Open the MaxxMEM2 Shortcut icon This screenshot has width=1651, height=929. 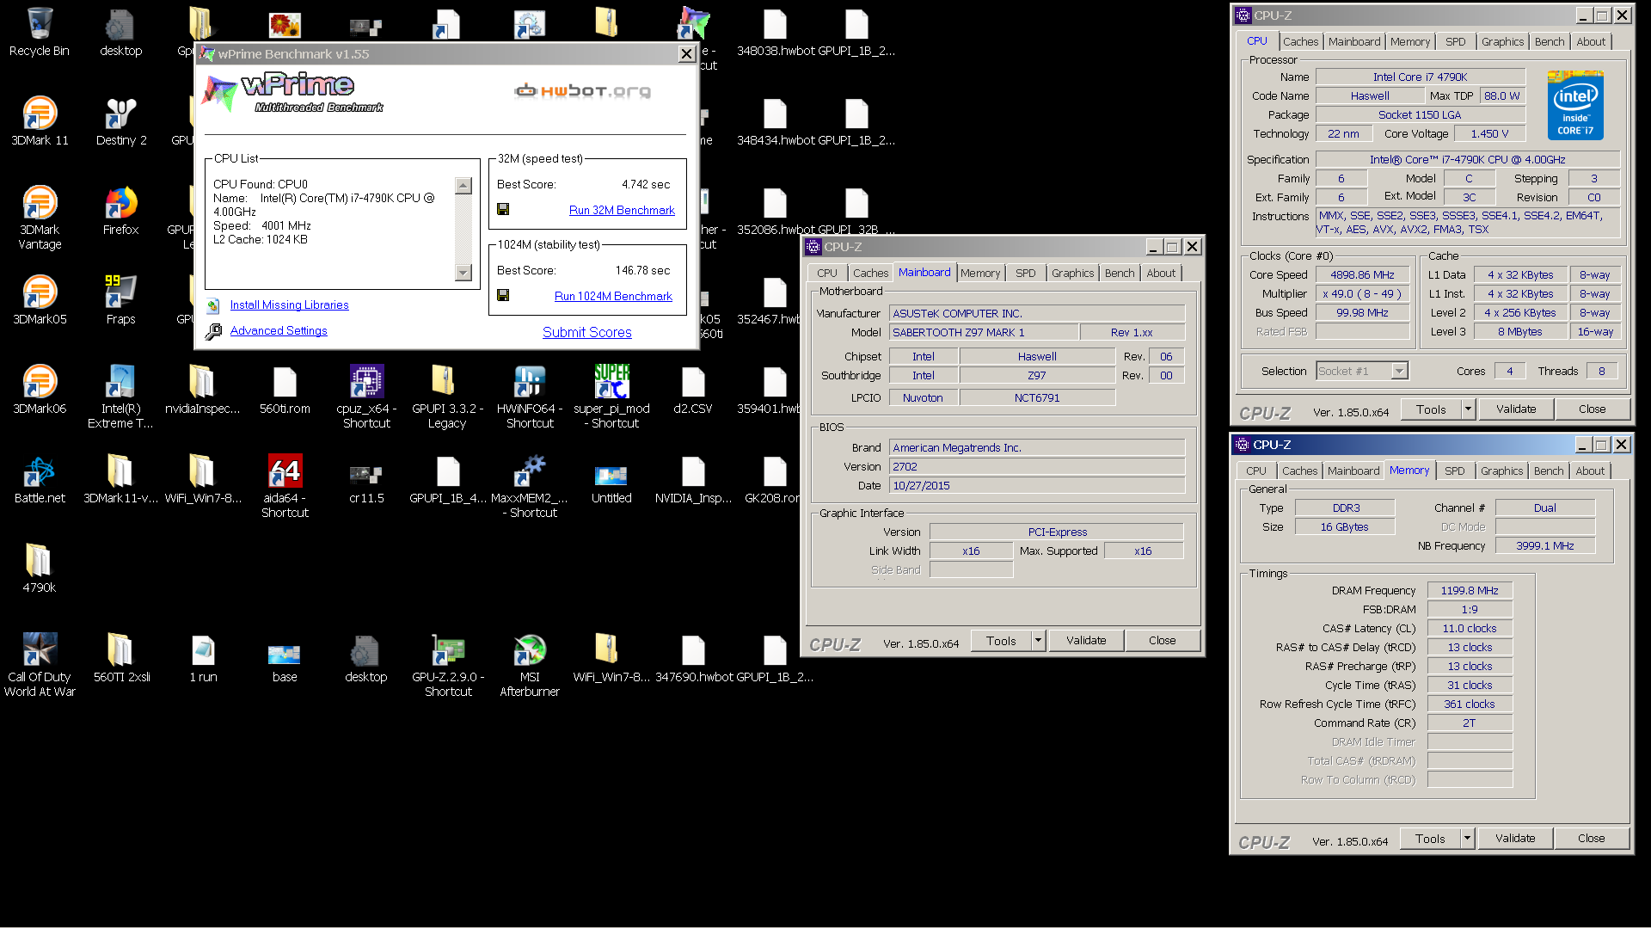coord(530,486)
